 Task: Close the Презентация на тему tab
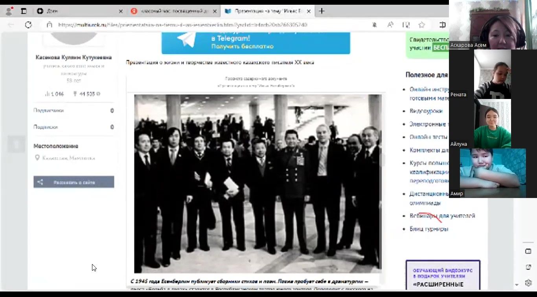pyautogui.click(x=309, y=11)
